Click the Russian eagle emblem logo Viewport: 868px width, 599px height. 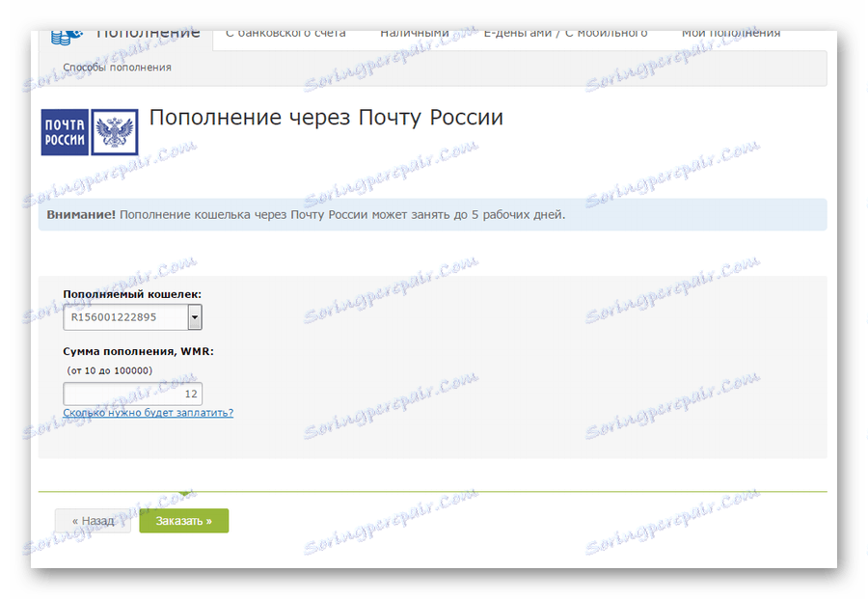tap(114, 132)
